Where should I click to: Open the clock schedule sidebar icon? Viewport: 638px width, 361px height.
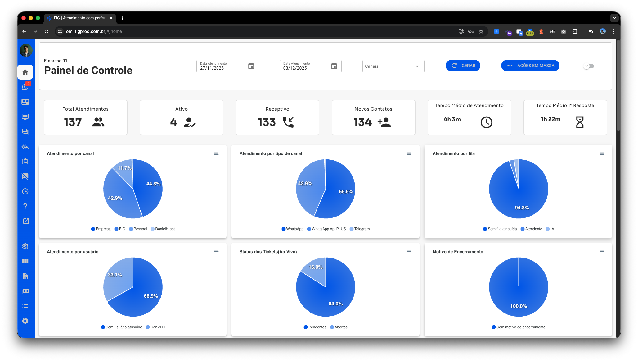pyautogui.click(x=25, y=191)
